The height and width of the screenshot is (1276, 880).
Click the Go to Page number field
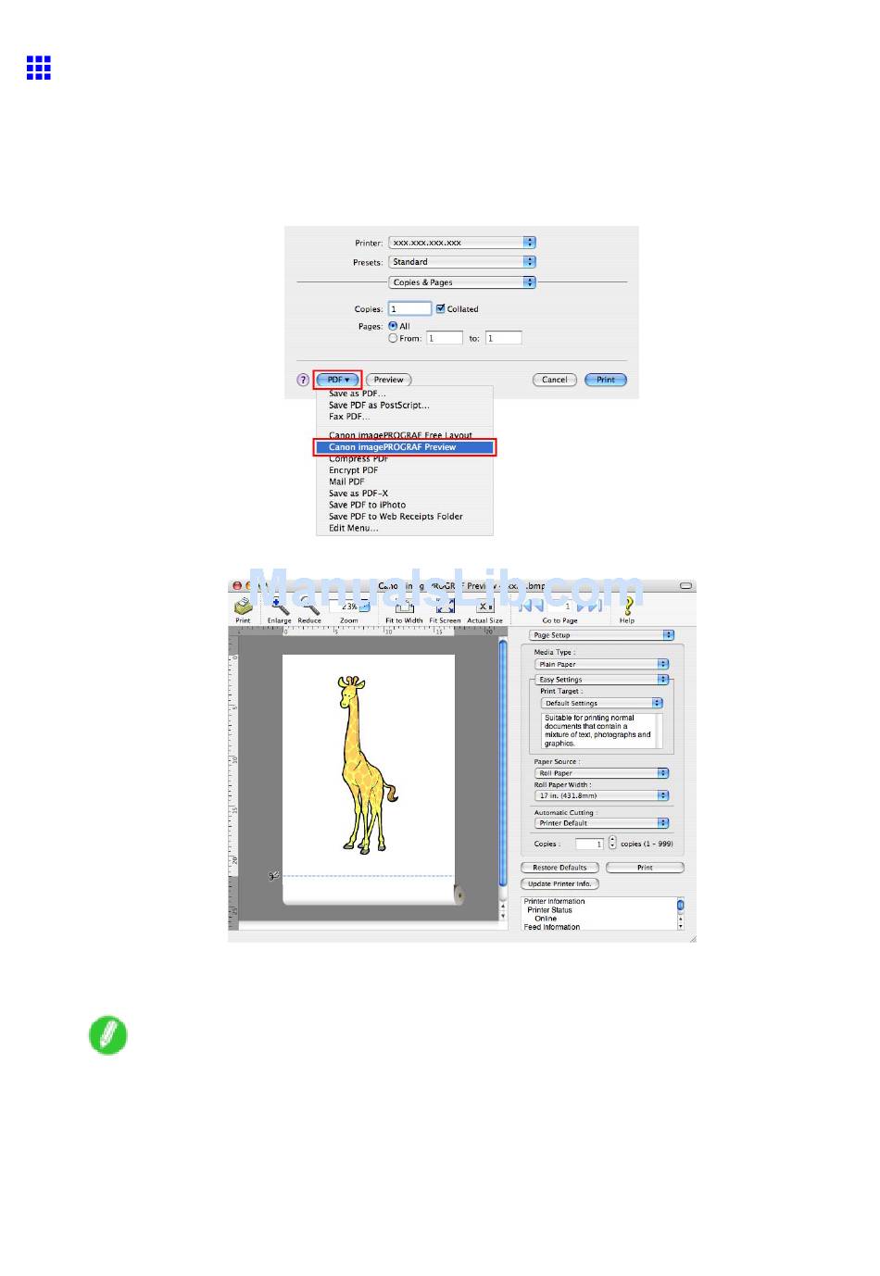point(561,606)
